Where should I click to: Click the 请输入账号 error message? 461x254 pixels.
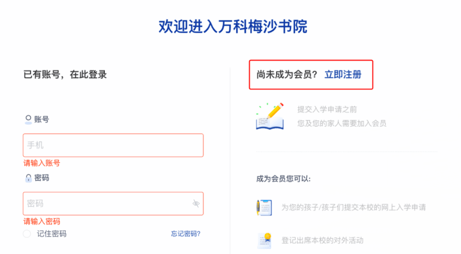click(41, 163)
